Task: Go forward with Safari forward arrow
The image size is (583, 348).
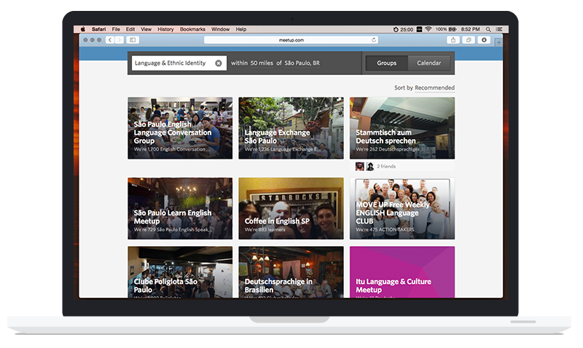Action: 120,40
